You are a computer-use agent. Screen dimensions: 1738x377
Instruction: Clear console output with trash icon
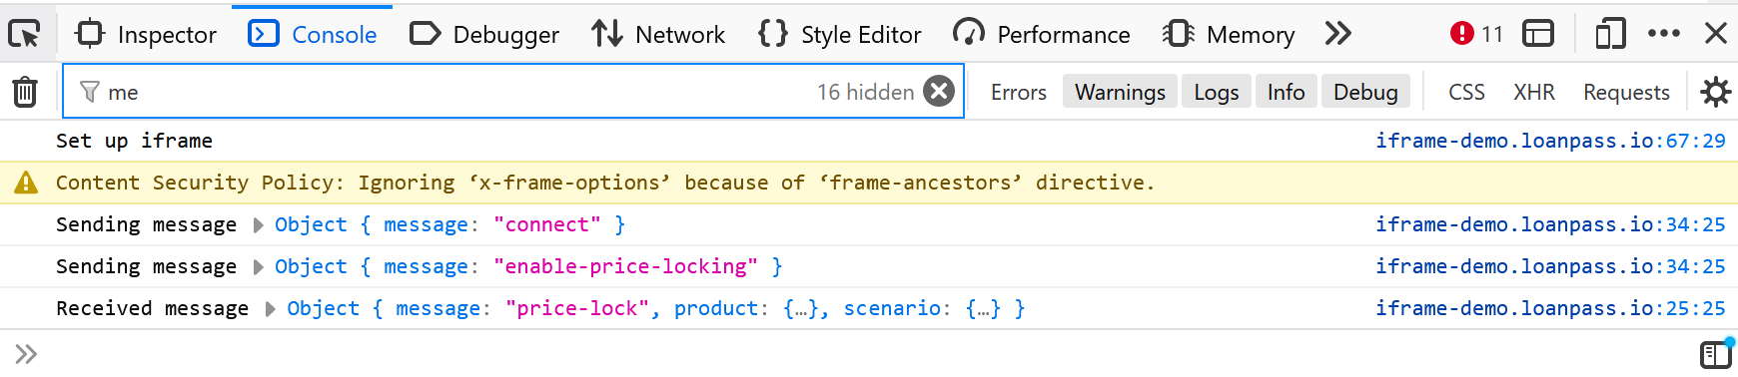(25, 92)
